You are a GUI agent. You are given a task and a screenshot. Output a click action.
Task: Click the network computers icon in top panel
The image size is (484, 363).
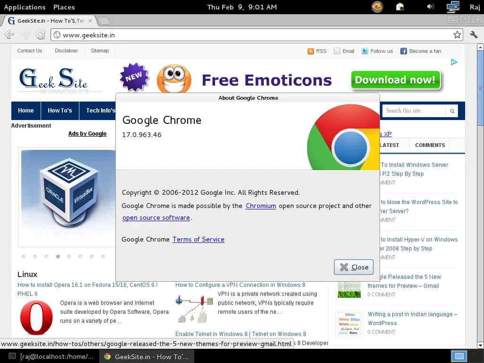(453, 7)
